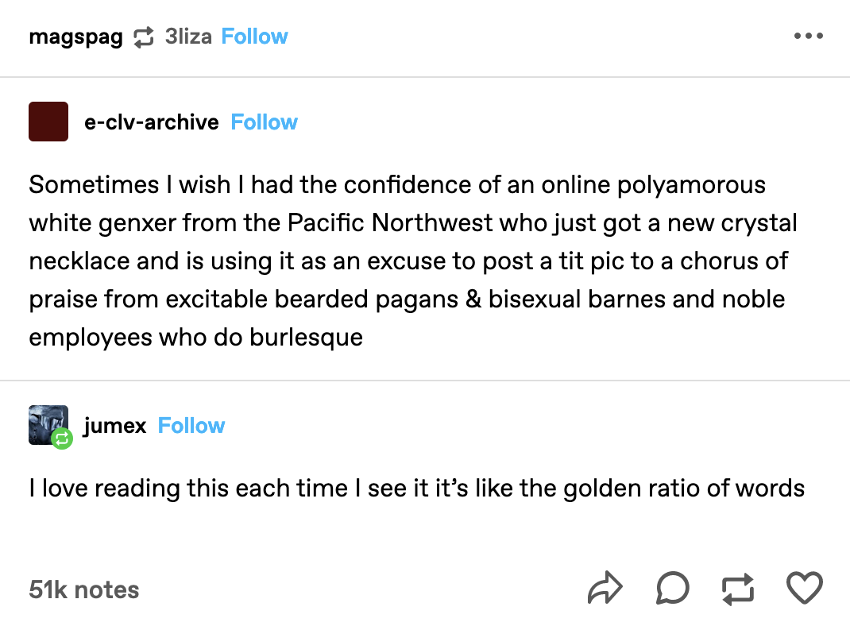This screenshot has width=850, height=626.
Task: Open the reply speech bubble icon
Action: click(x=672, y=588)
